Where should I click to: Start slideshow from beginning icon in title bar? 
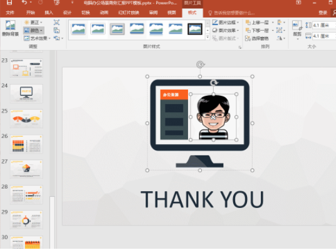(x=56, y=3)
